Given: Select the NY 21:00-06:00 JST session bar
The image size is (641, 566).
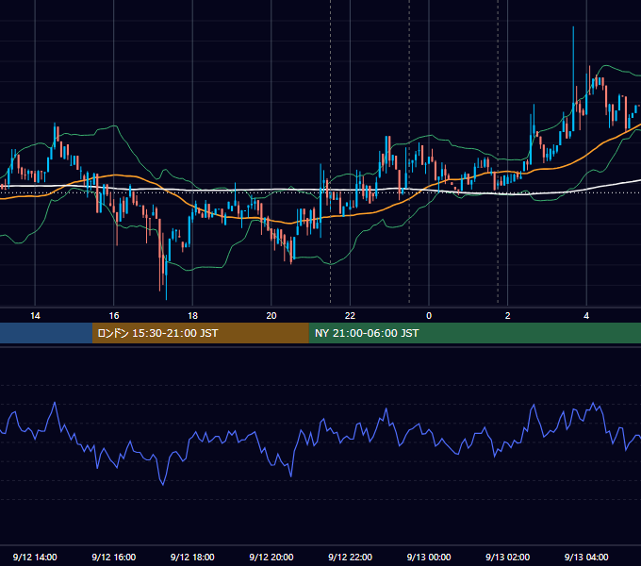Looking at the screenshot, I should pyautogui.click(x=474, y=333).
